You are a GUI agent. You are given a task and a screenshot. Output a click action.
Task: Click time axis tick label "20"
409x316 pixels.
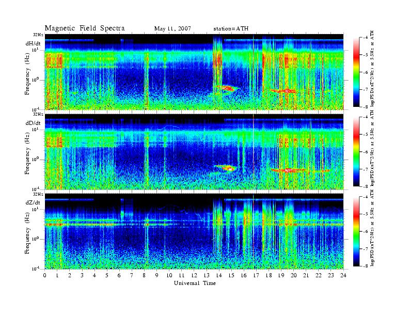[x=294, y=276]
